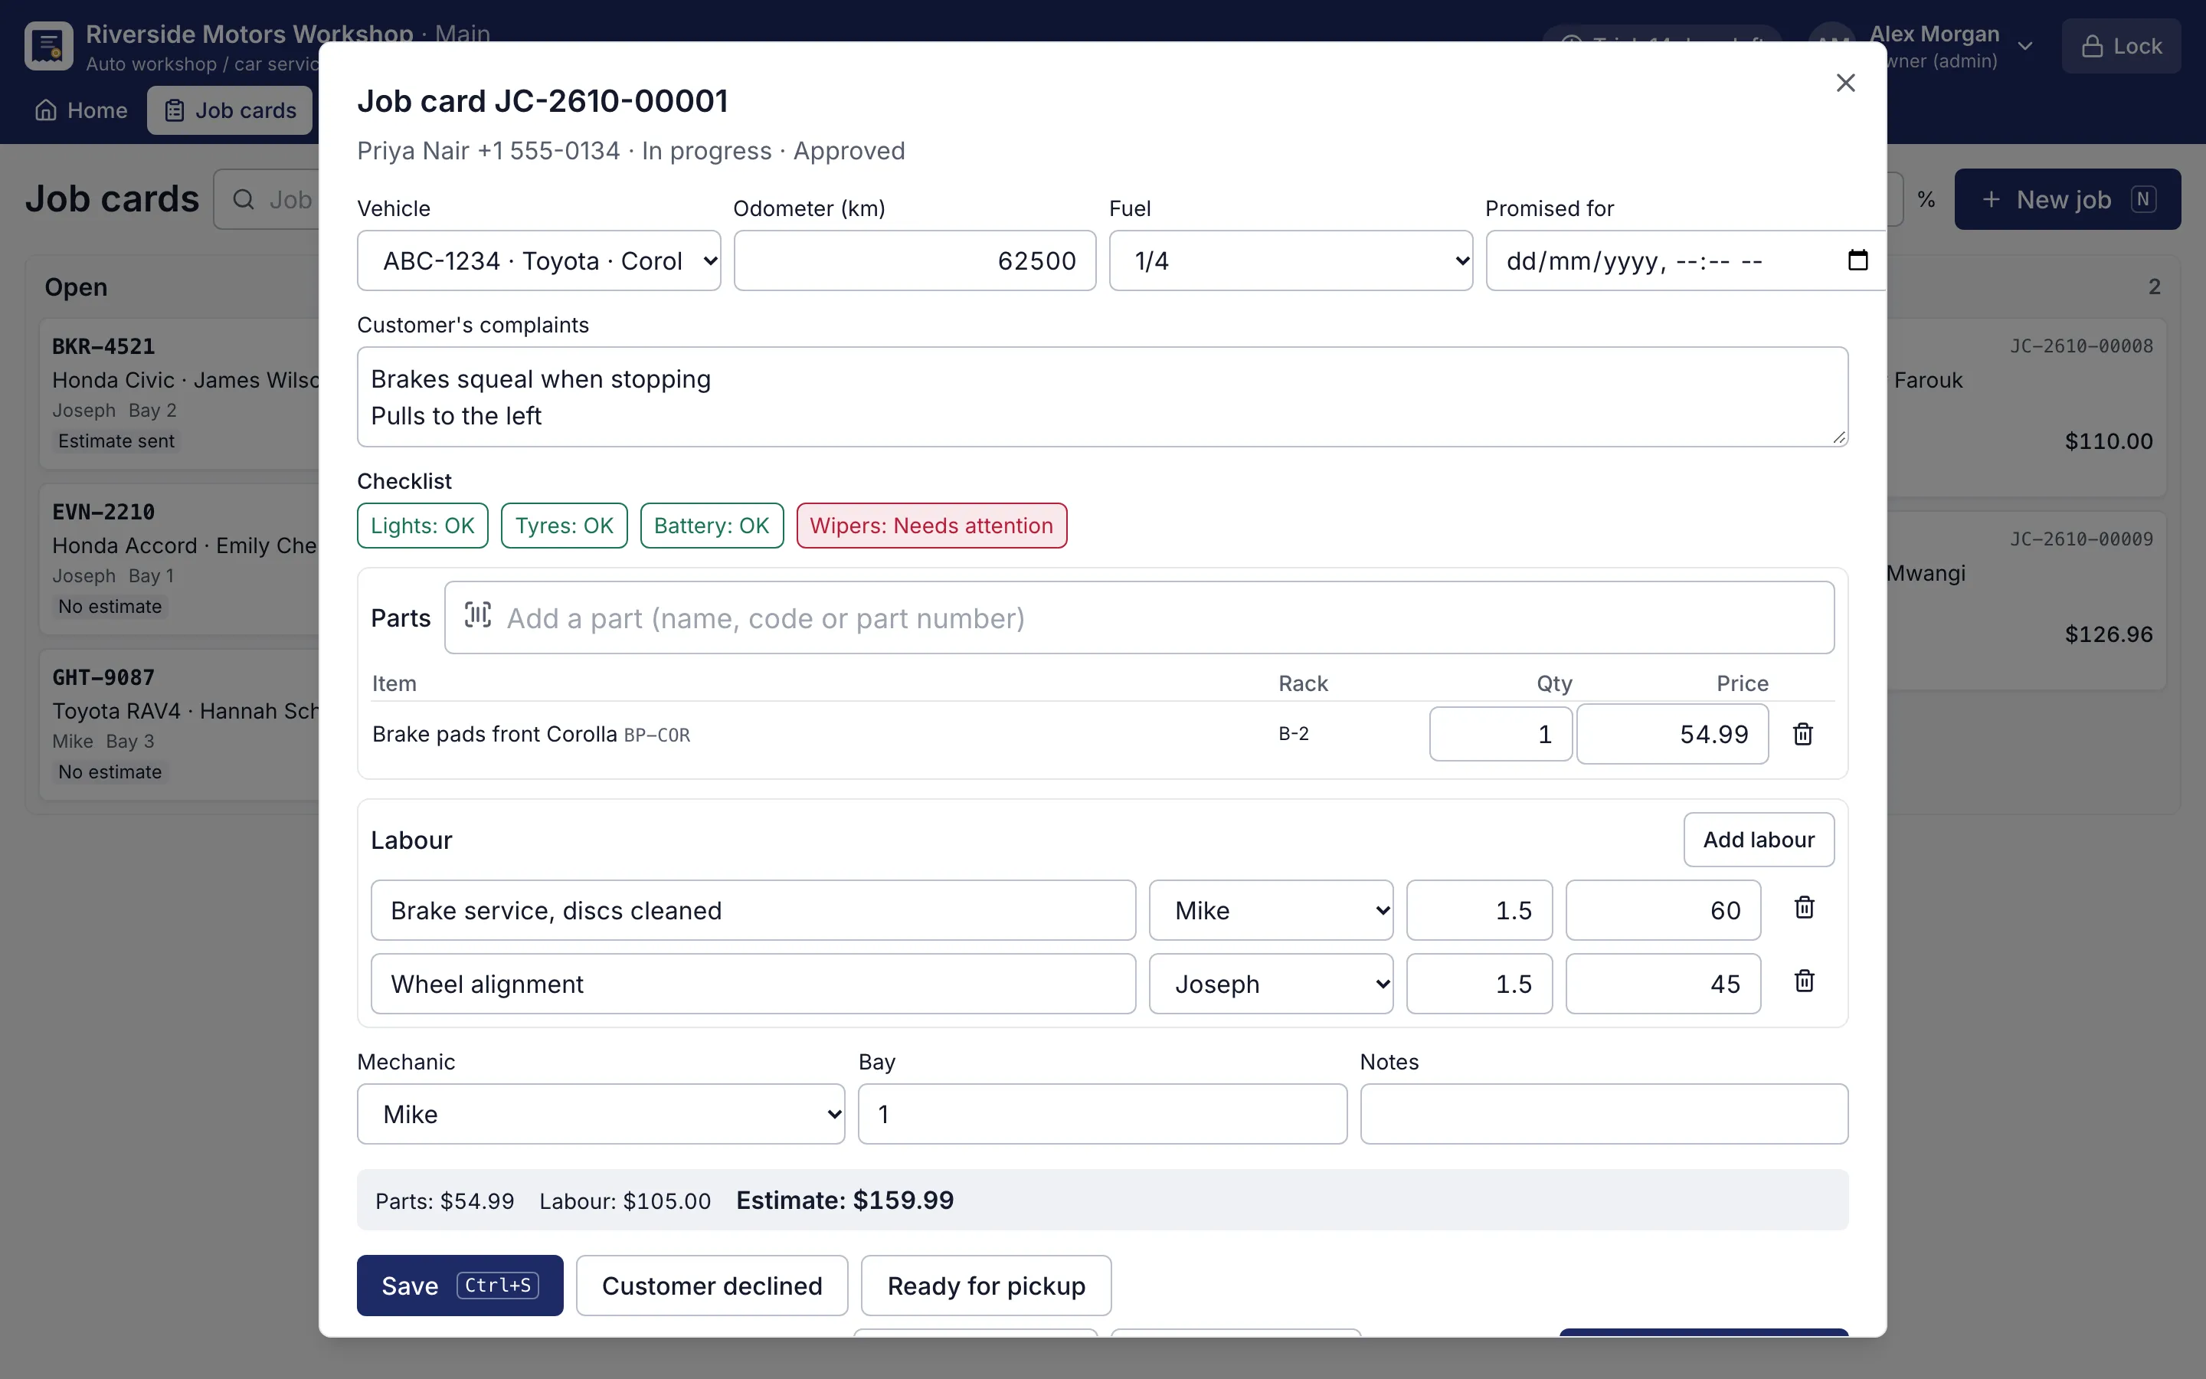This screenshot has height=1379, width=2206.
Task: Click the Add a part search field
Action: [1138, 617]
